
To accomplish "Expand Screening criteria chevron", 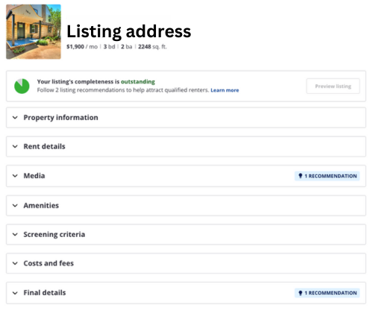I will click(15, 235).
